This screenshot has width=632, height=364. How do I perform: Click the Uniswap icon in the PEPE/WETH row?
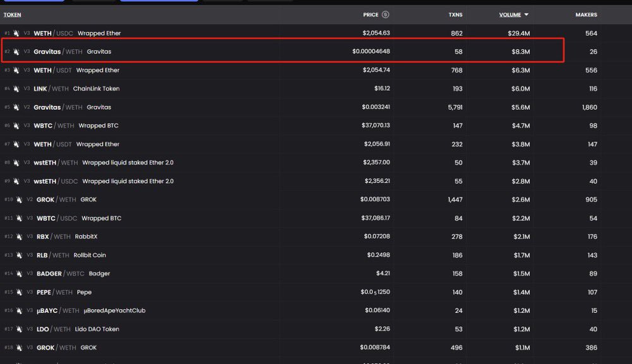(x=19, y=293)
